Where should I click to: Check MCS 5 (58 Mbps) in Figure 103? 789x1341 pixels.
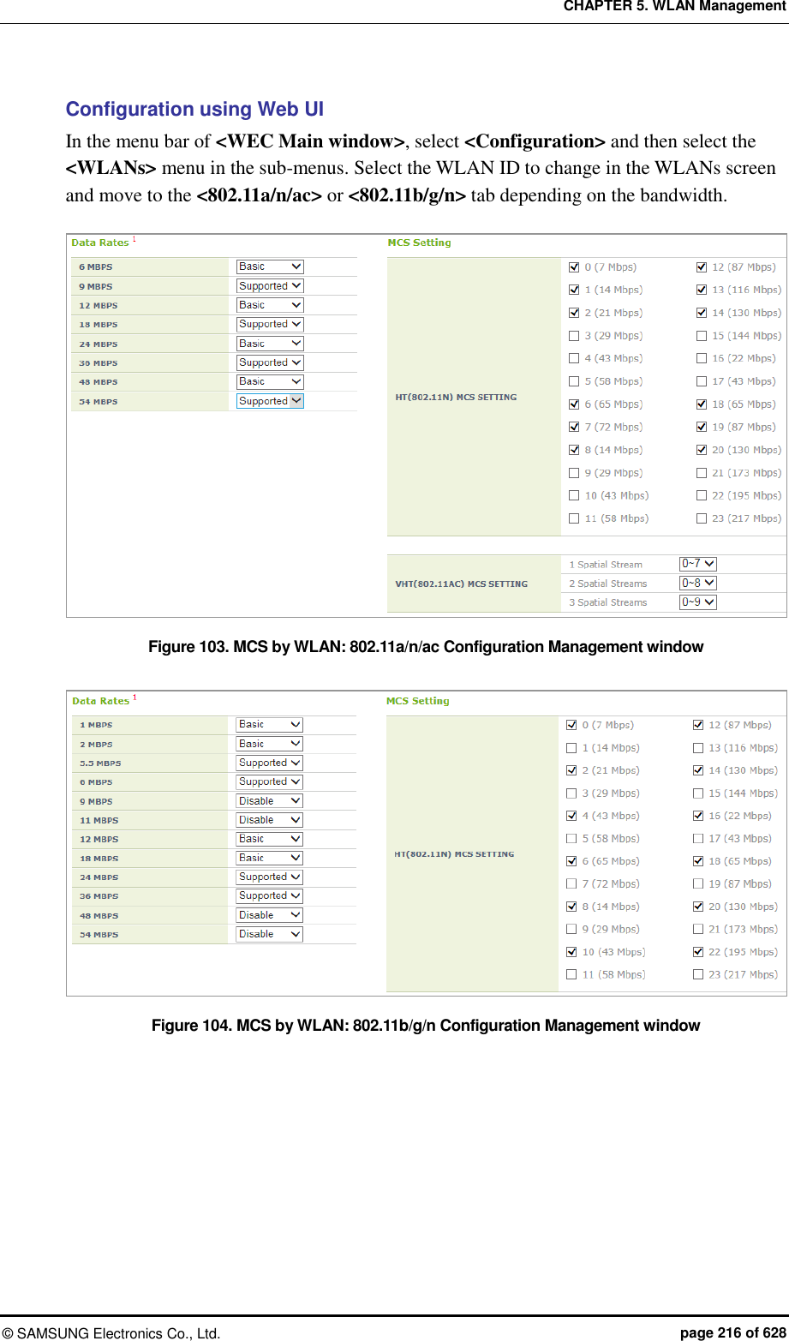pos(574,381)
